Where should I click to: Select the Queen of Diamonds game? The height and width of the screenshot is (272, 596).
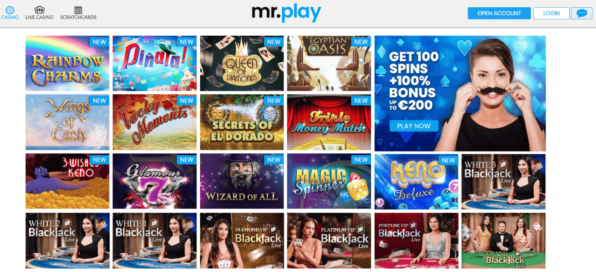[x=242, y=63]
